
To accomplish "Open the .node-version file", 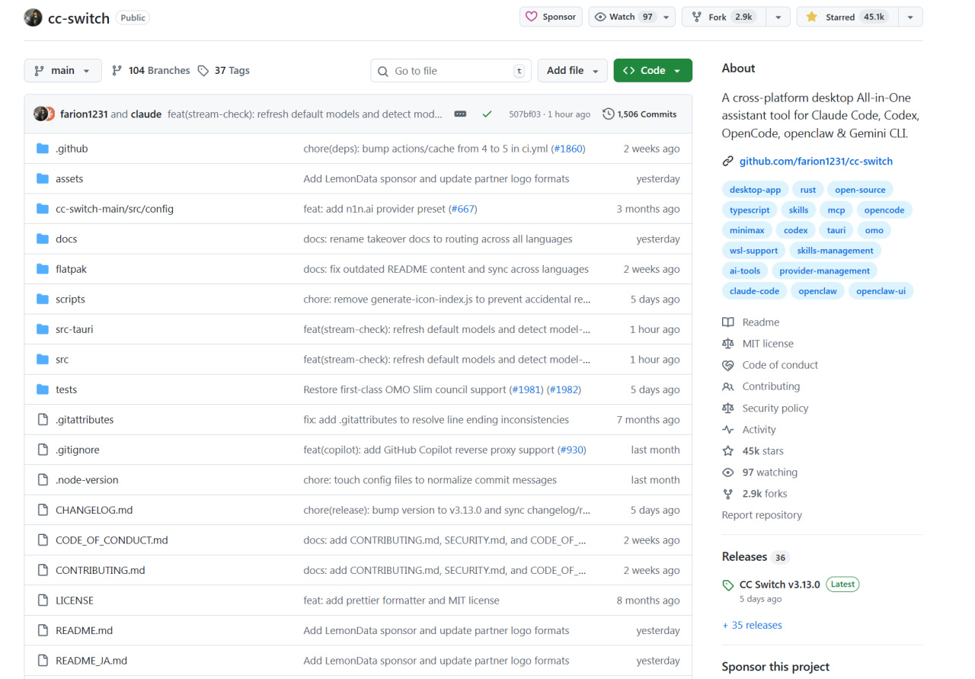I will click(x=87, y=480).
